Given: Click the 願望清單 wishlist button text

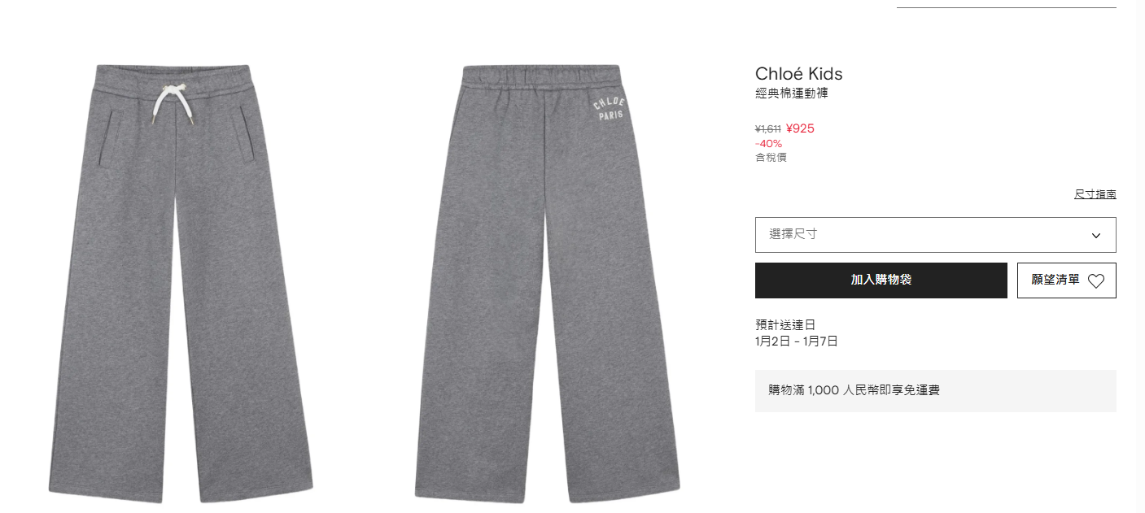Looking at the screenshot, I should [x=1055, y=280].
